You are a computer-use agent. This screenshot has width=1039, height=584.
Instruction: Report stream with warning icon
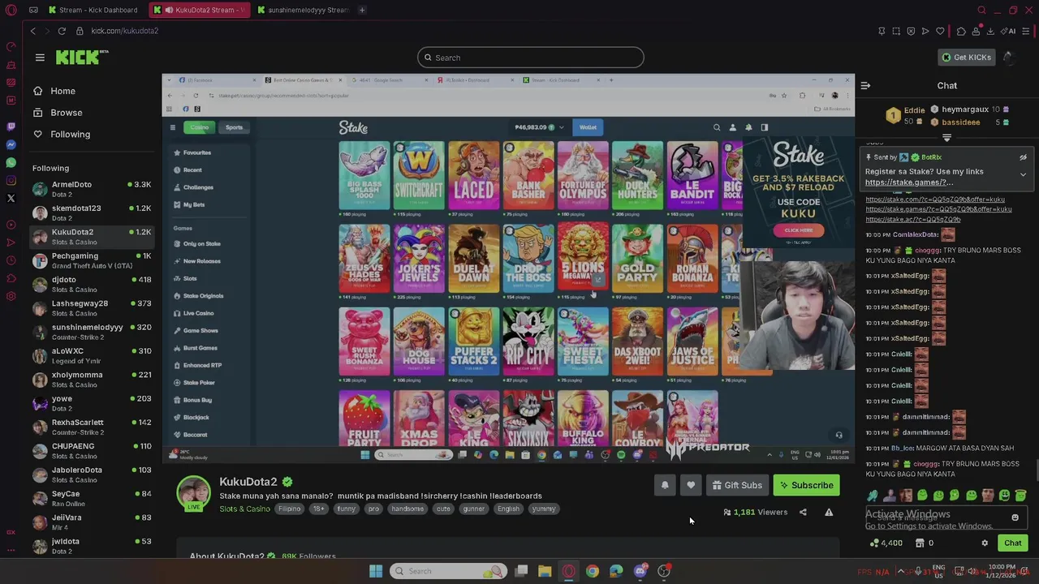(x=829, y=513)
